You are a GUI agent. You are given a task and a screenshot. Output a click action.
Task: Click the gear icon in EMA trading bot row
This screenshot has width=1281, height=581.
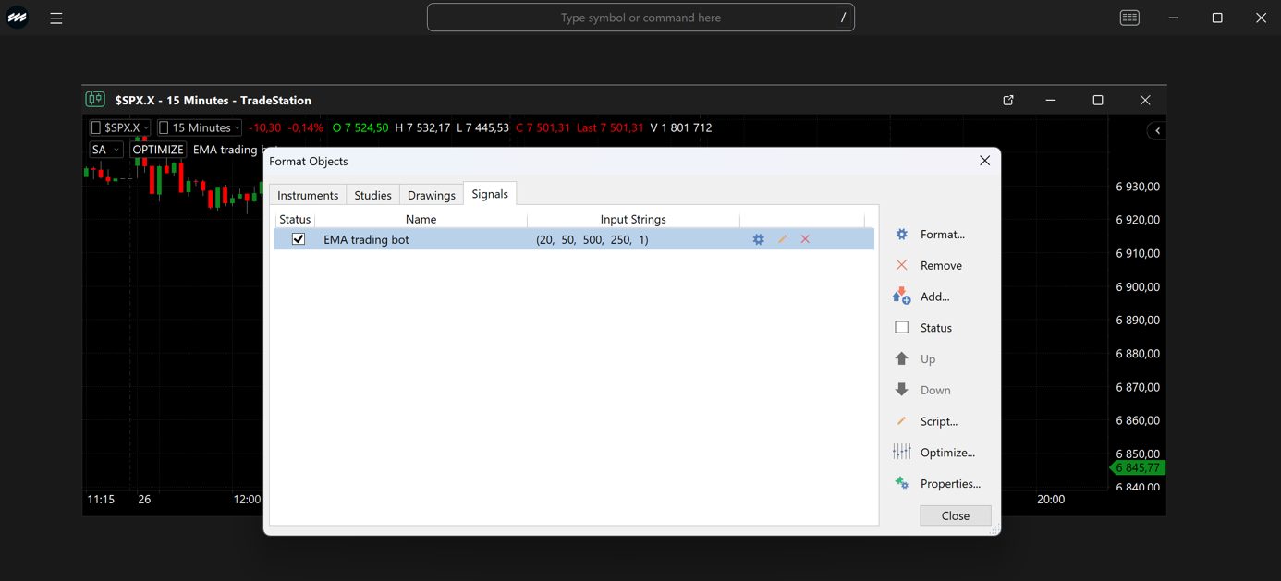pos(759,239)
